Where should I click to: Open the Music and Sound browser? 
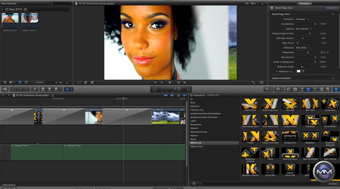click(301, 89)
